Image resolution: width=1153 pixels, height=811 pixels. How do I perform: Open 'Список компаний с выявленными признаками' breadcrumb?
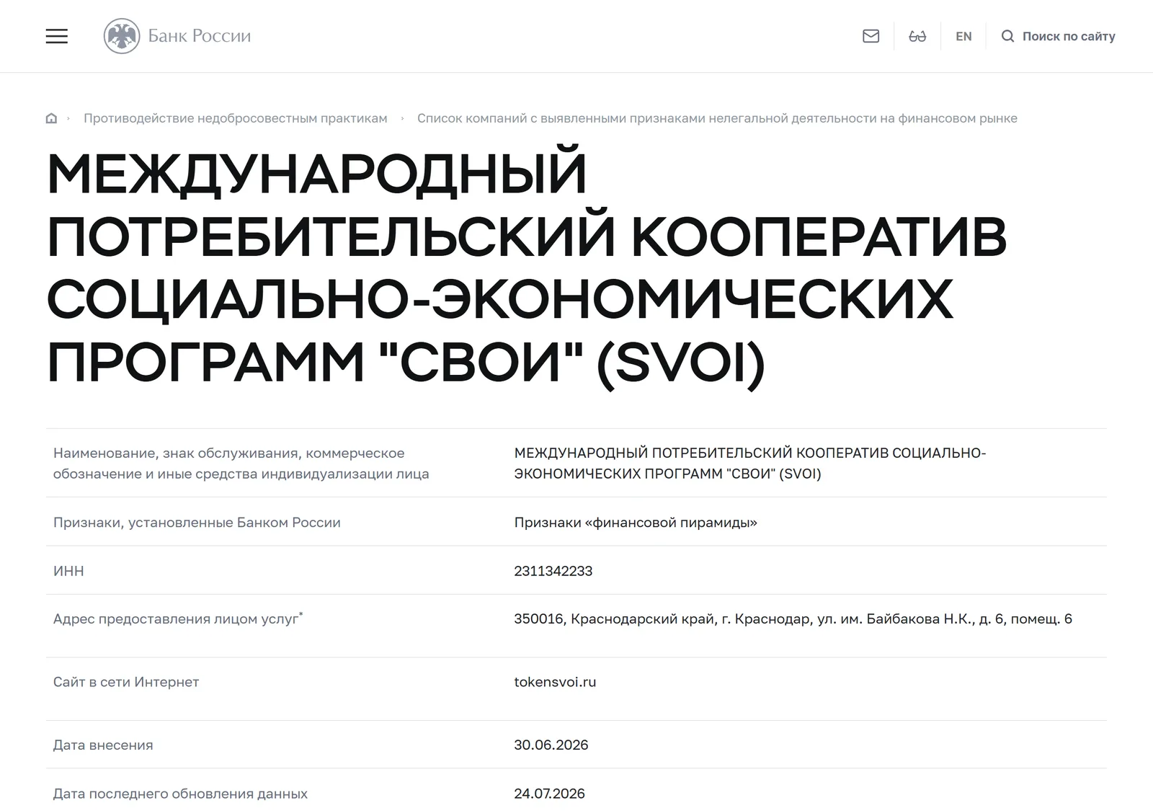[717, 118]
